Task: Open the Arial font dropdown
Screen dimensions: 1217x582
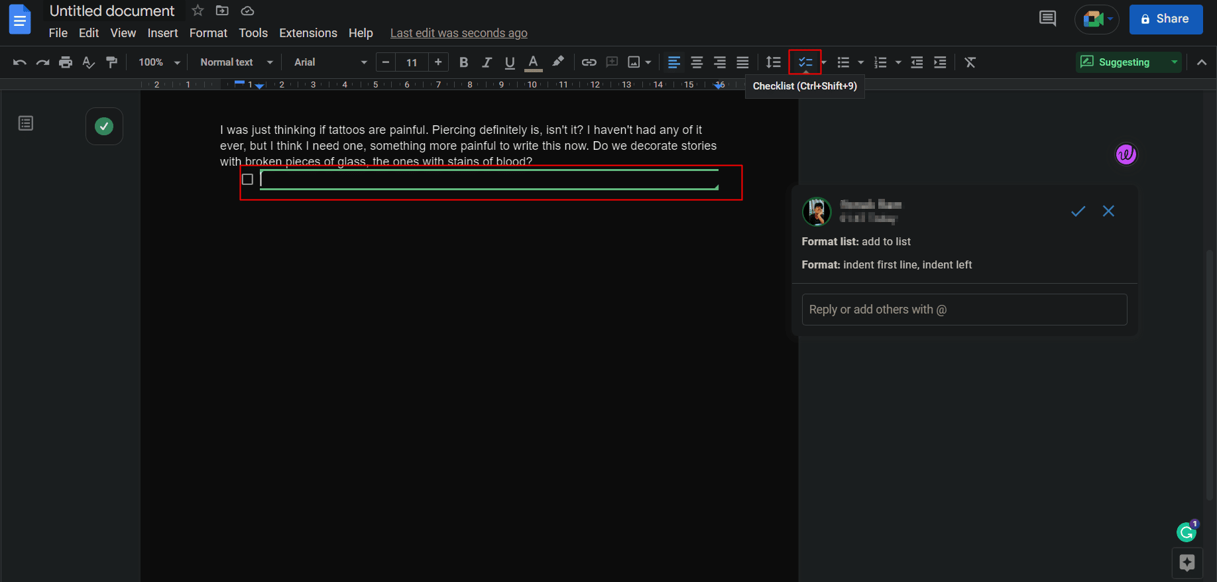Action: pyautogui.click(x=330, y=62)
